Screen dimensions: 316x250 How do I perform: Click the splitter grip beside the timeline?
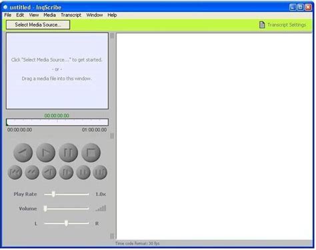[x=112, y=136]
